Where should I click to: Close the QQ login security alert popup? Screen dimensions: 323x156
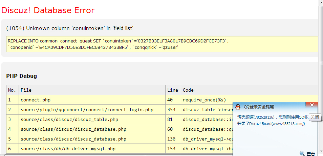[312, 106]
